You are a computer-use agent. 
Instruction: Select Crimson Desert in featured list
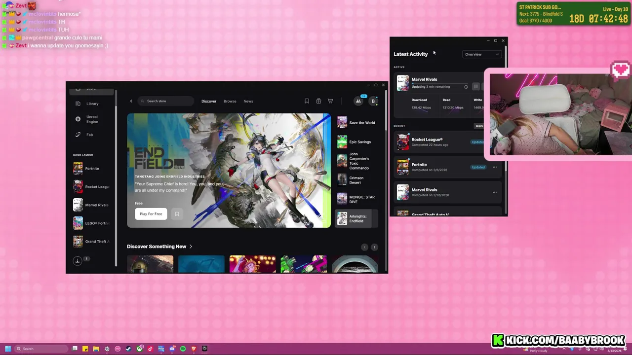pyautogui.click(x=357, y=180)
